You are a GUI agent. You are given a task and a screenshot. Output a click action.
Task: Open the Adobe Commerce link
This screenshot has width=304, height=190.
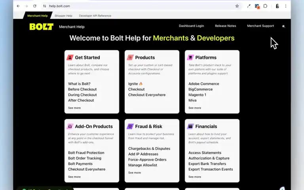tap(204, 84)
